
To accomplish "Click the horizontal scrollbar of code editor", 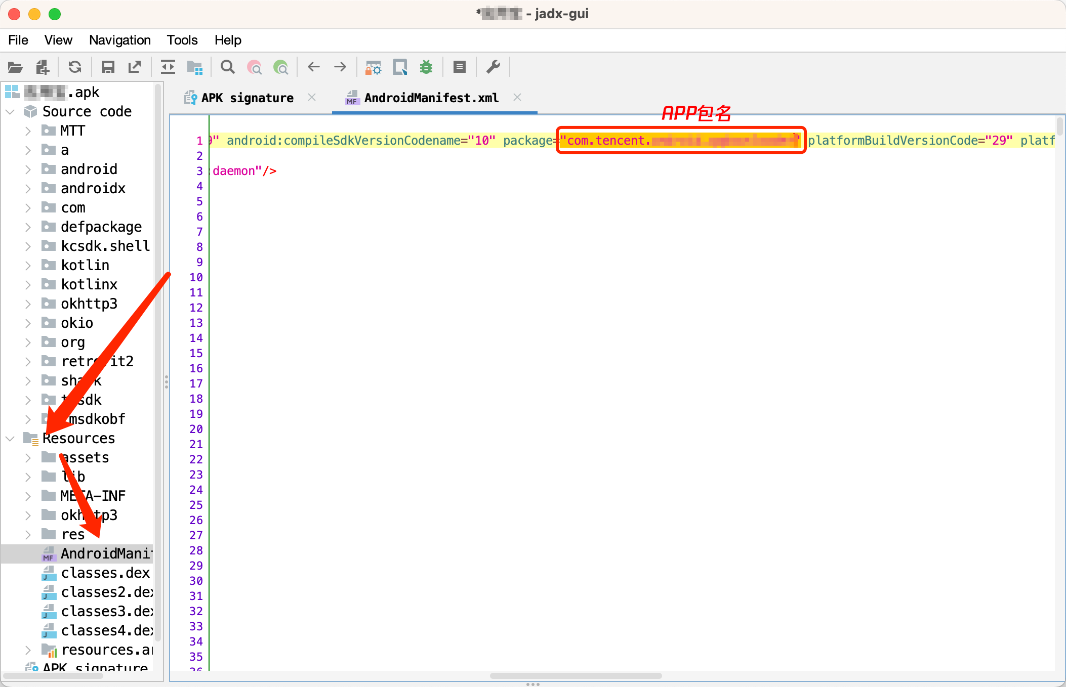I will 576,676.
